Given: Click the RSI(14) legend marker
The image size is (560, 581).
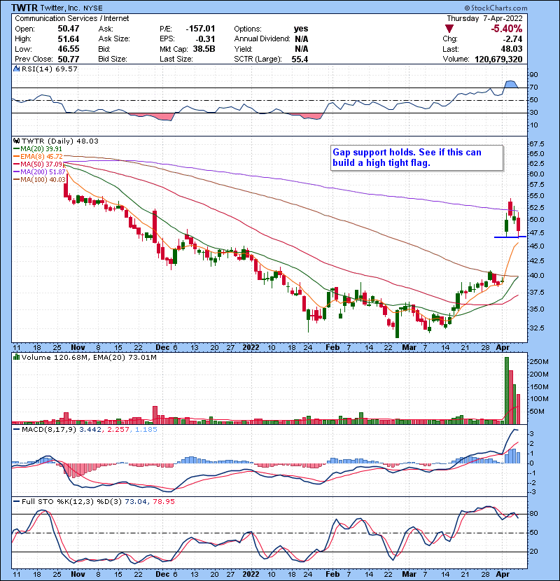Looking at the screenshot, I should [16, 69].
